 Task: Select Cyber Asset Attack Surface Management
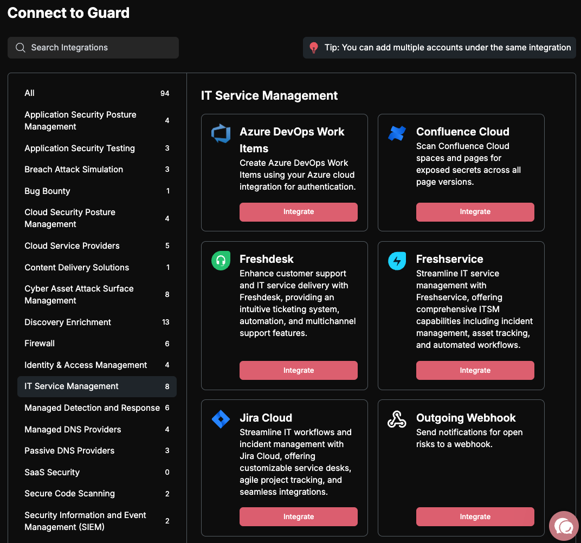tap(96, 294)
